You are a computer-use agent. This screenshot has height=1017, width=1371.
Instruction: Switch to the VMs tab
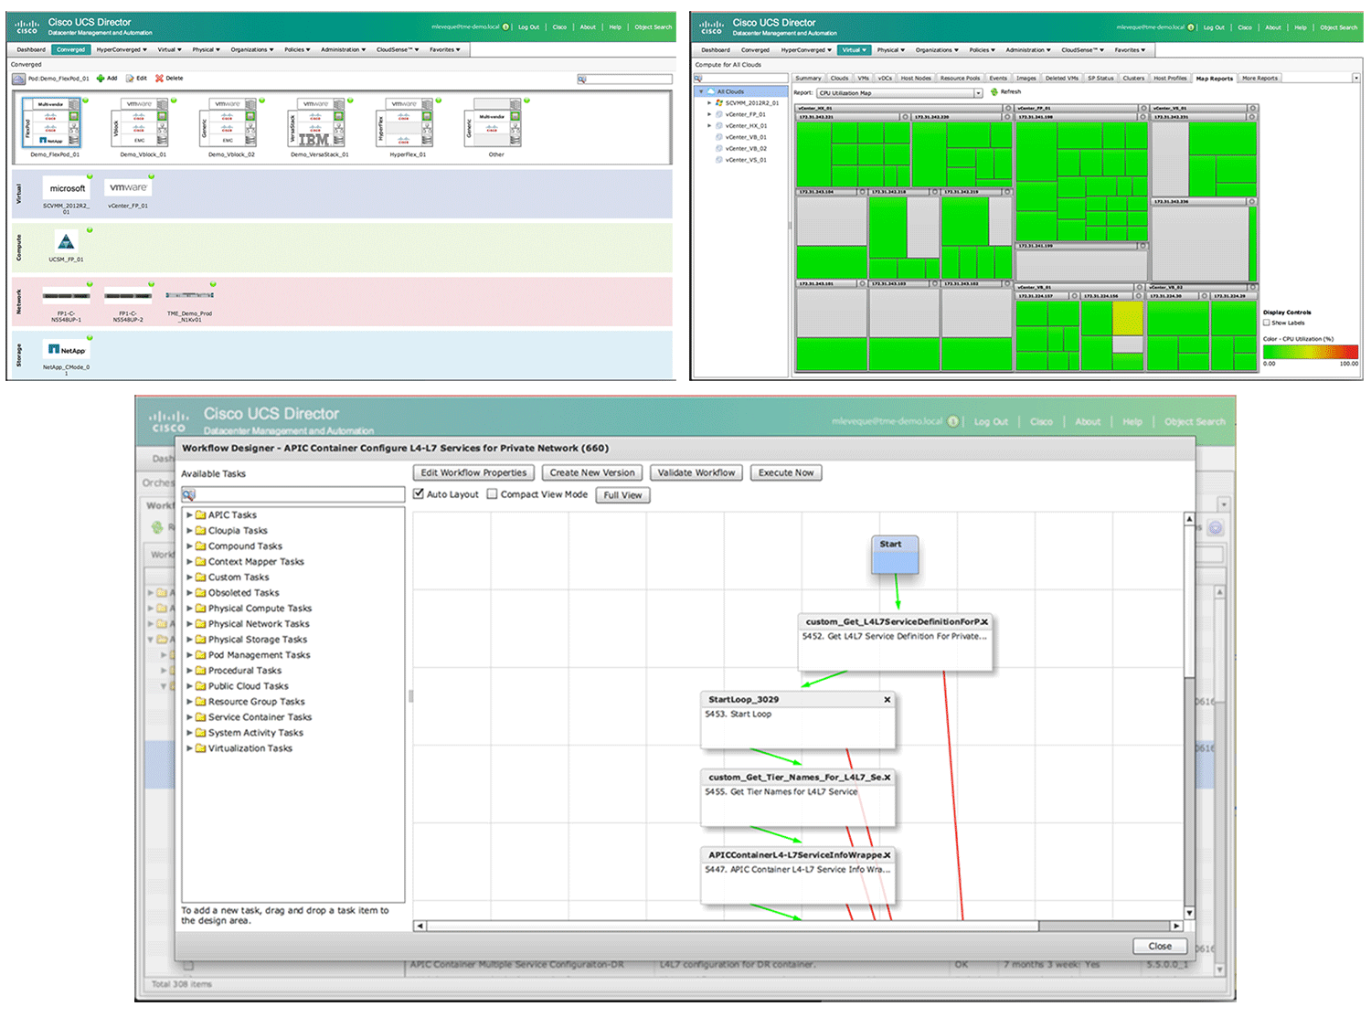click(863, 79)
